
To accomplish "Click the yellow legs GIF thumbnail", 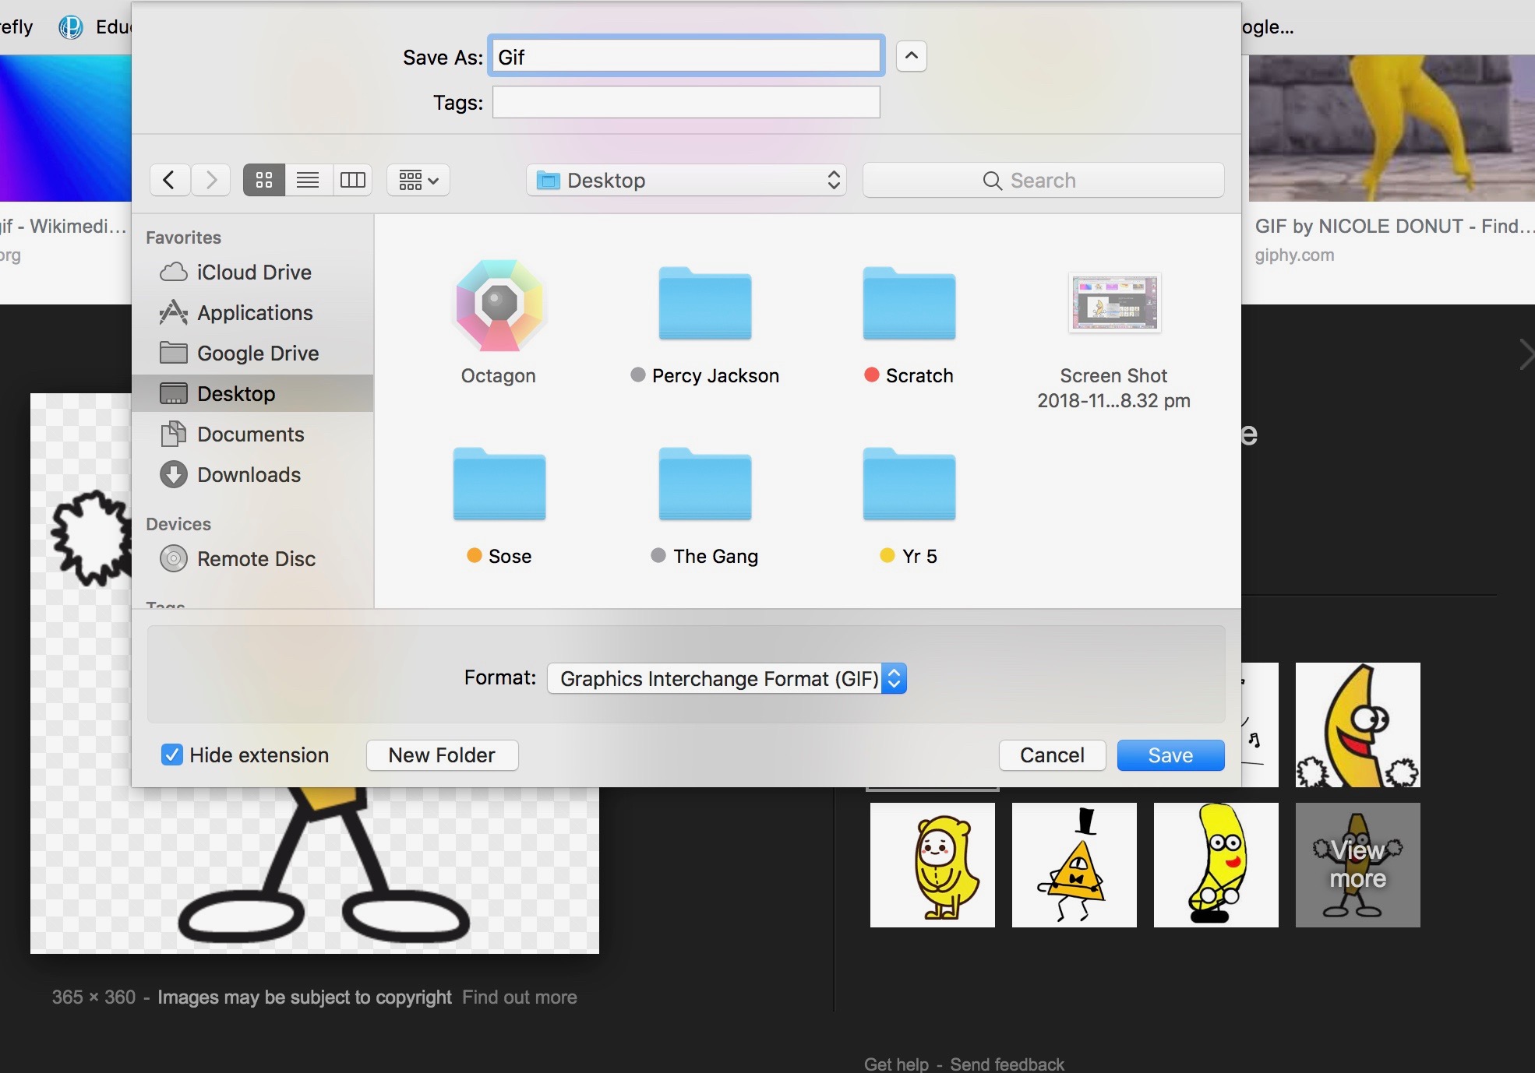I will coord(1392,128).
